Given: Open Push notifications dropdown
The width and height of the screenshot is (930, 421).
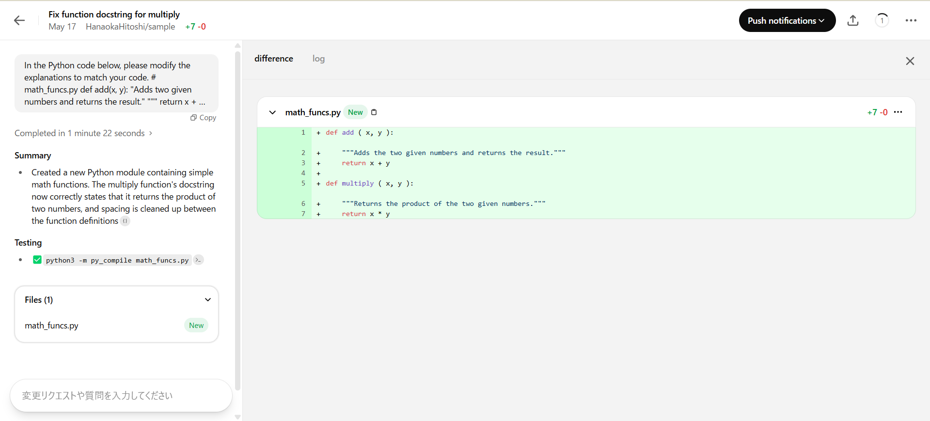Looking at the screenshot, I should click(x=787, y=20).
